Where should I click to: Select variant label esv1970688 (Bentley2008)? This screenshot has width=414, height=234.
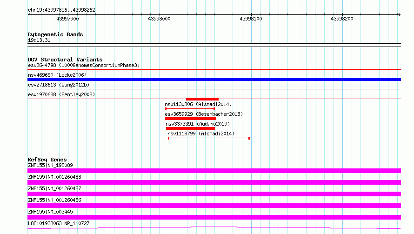click(61, 94)
